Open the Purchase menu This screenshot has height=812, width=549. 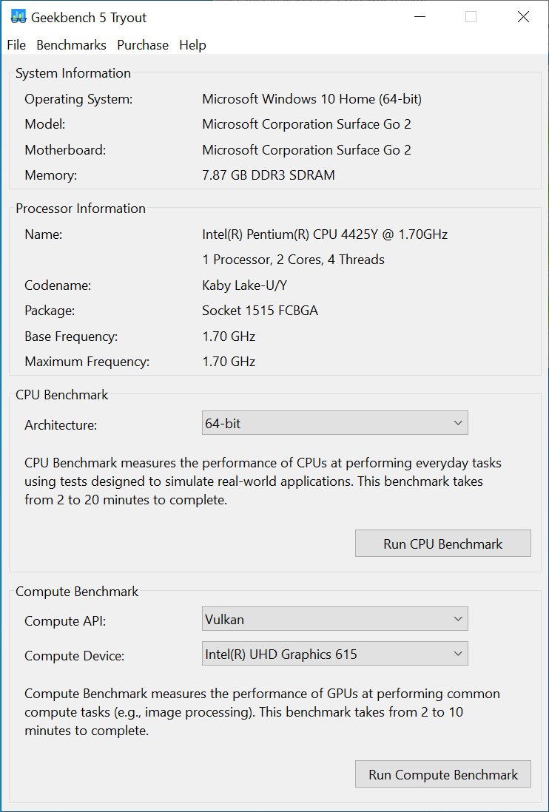coord(143,45)
